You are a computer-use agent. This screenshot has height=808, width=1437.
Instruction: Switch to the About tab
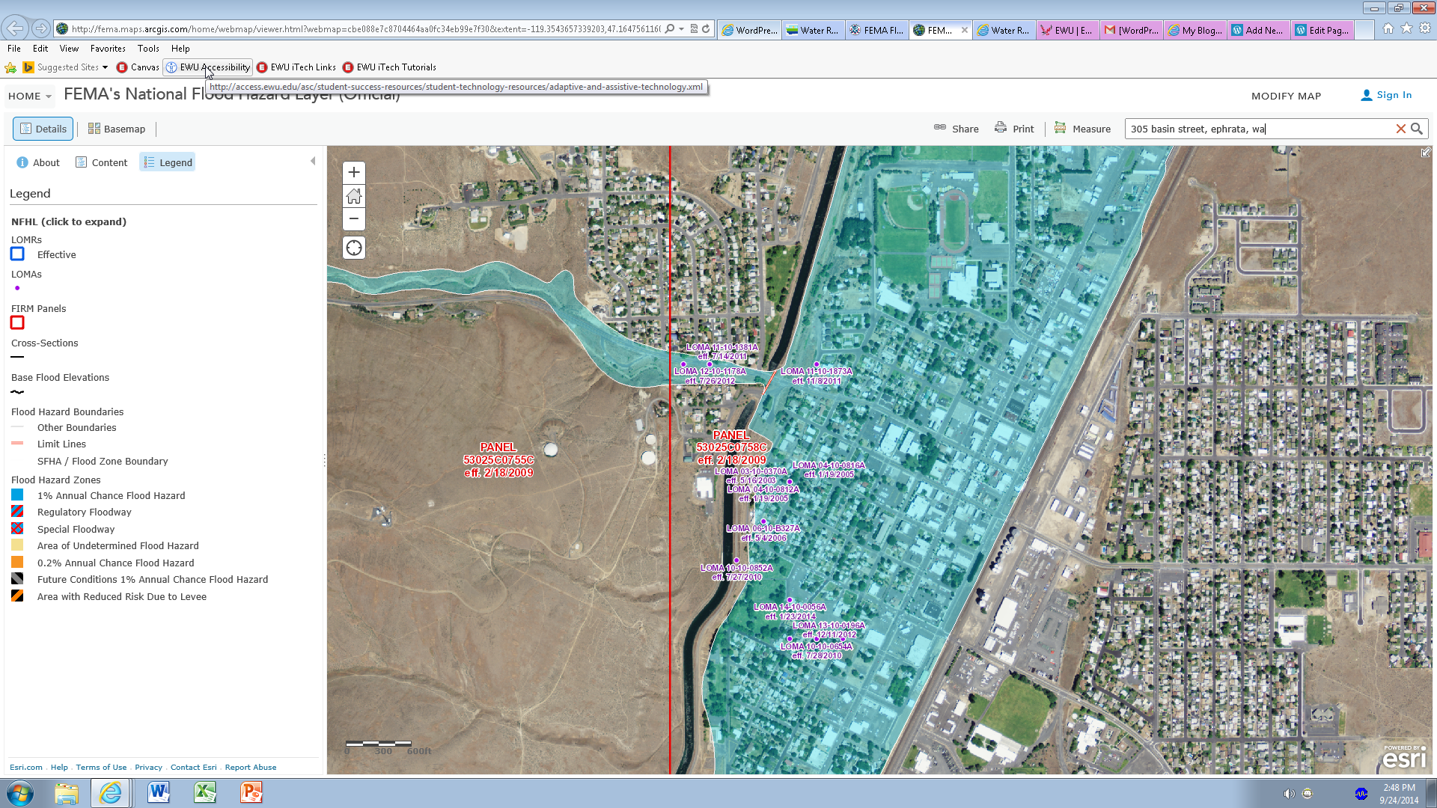[x=38, y=162]
